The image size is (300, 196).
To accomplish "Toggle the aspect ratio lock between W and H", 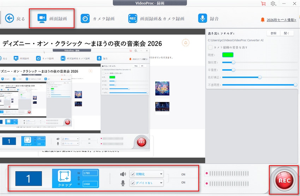I will coord(79,179).
